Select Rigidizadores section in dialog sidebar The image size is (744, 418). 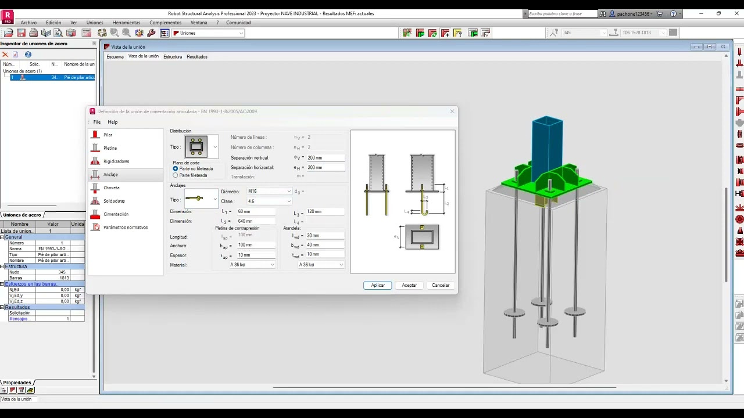pos(126,161)
